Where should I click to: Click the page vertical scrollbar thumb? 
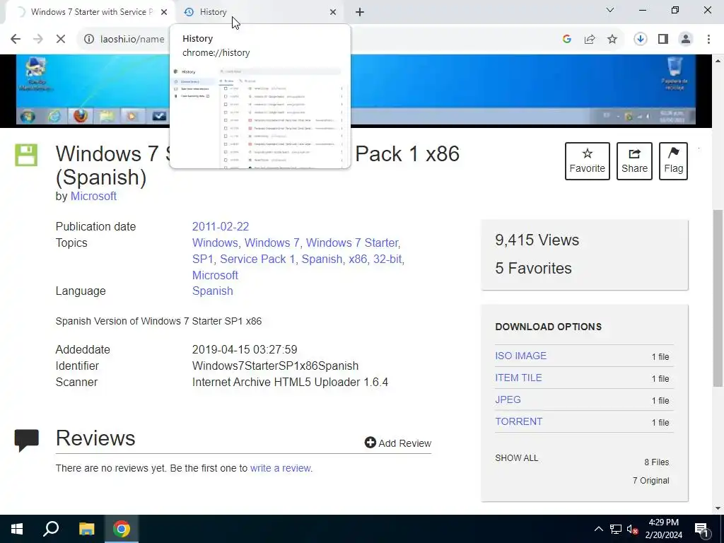pos(718,299)
